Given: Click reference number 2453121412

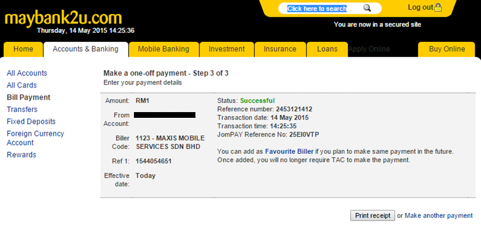Looking at the screenshot, I should 294,109.
